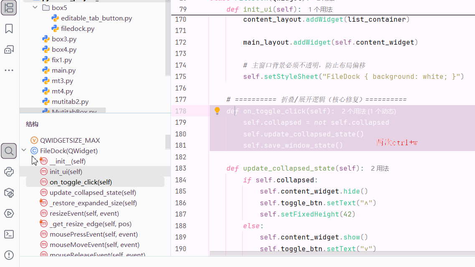475x267 pixels.
Task: Click self.content_widget.hide() line
Action: (314, 191)
